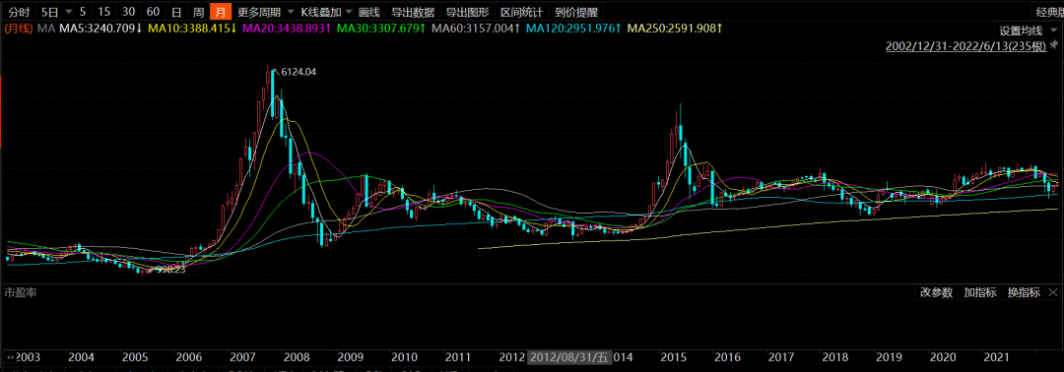Choose the 15 minute period

103,12
